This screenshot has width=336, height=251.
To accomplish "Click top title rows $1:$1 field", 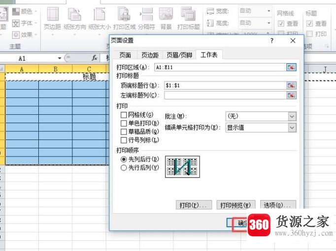I will coord(225,86).
